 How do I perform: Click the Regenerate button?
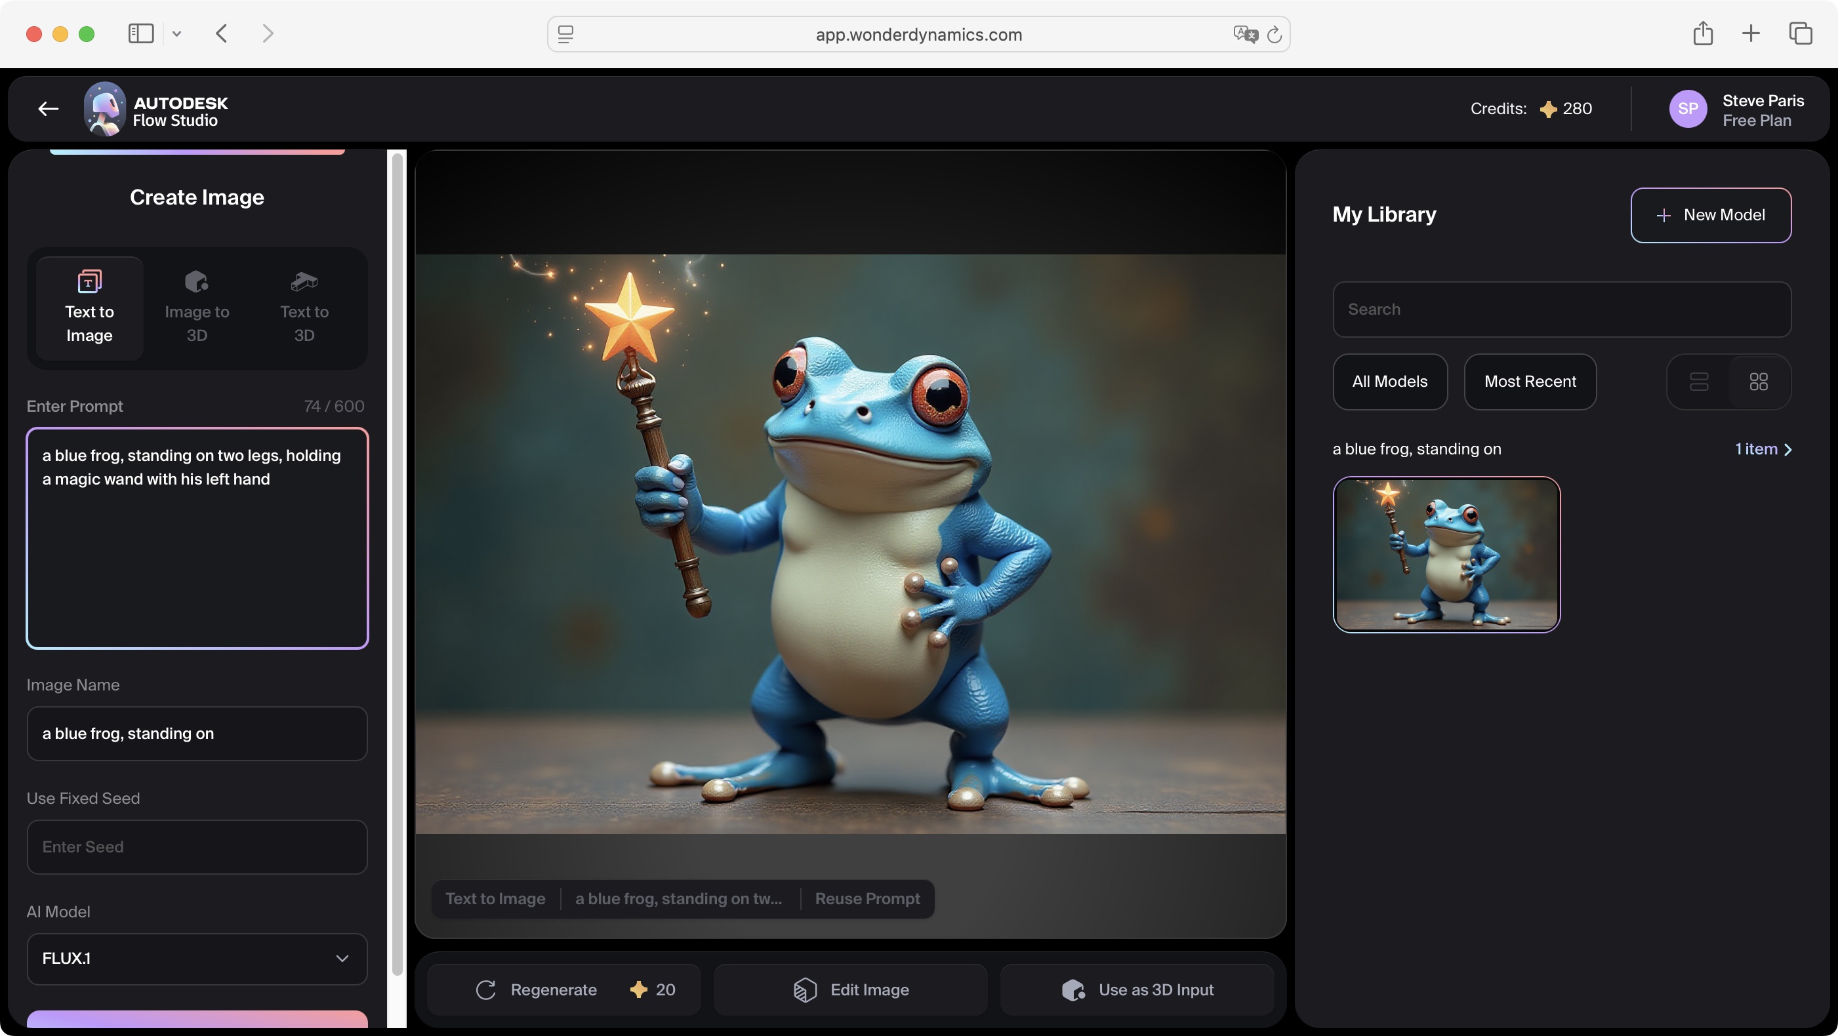click(563, 989)
